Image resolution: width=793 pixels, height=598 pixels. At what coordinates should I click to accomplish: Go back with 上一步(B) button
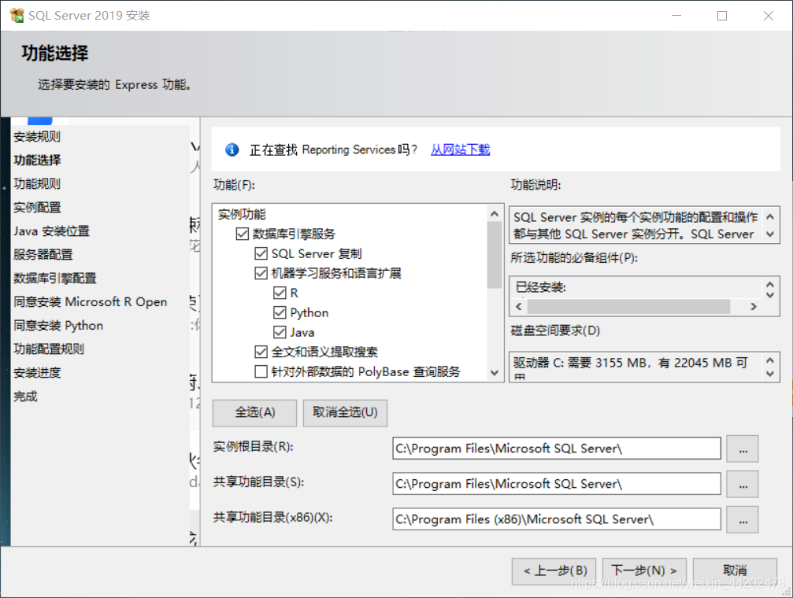point(554,570)
